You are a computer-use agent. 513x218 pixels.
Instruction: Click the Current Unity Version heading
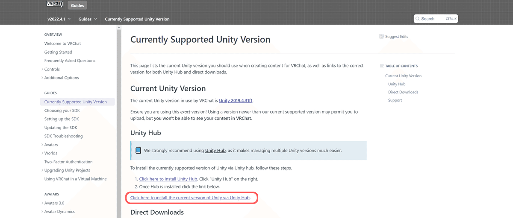(x=168, y=89)
